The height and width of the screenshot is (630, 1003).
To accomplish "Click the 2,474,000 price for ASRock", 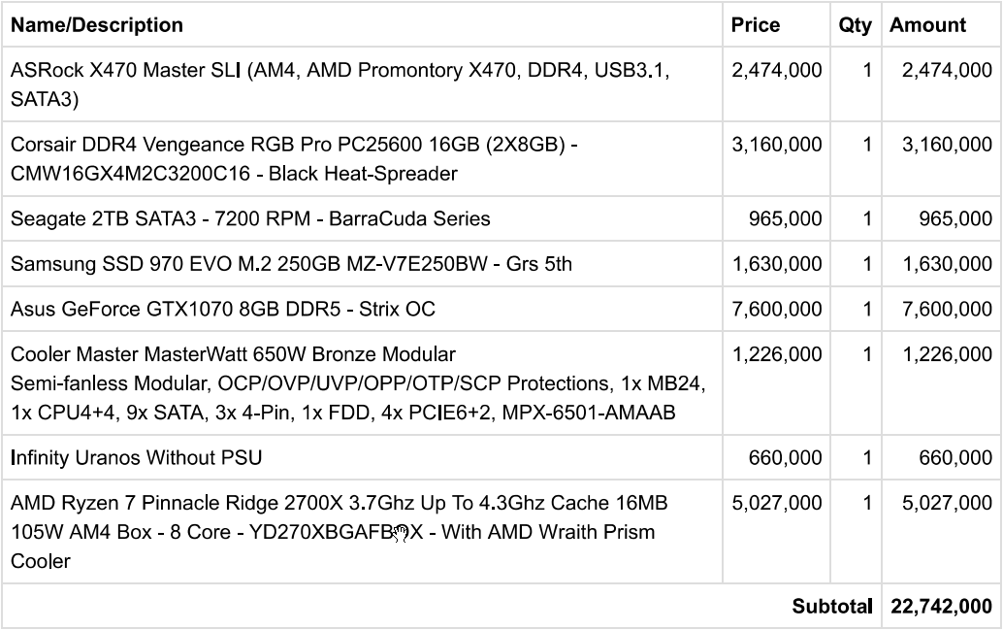I will [777, 70].
